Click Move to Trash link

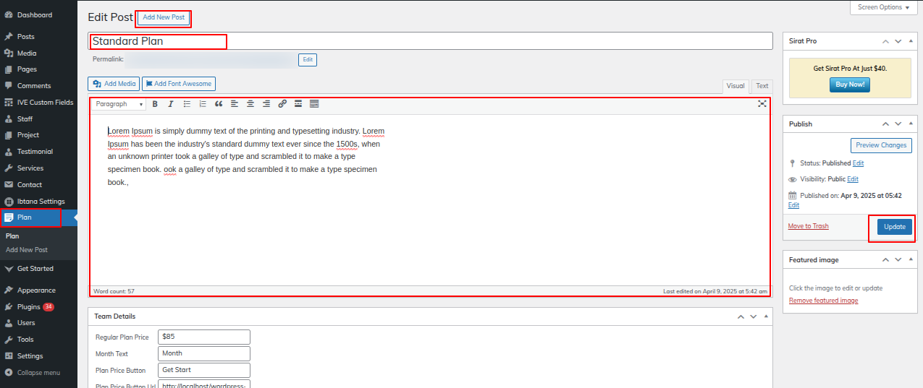[x=808, y=226]
